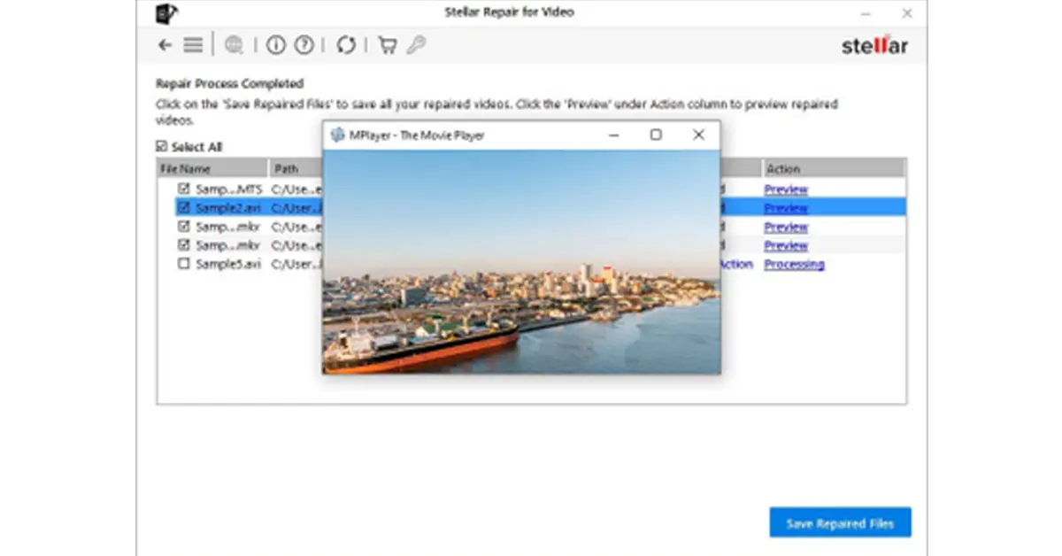This screenshot has width=1062, height=556.
Task: Click the key activation icon
Action: pos(415,45)
